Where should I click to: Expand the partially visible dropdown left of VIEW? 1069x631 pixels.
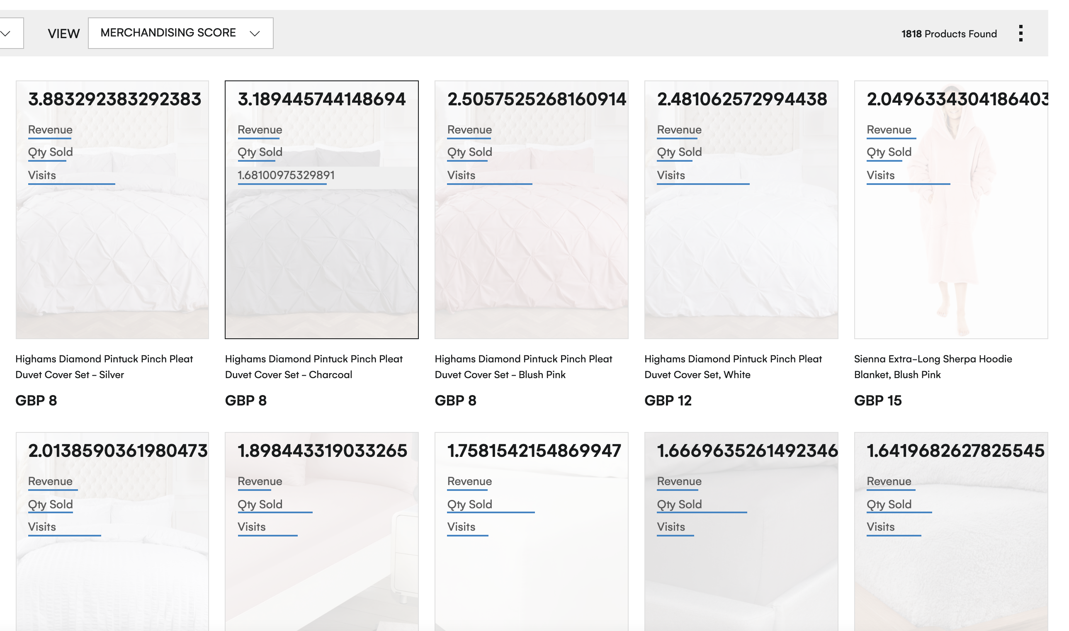tap(11, 33)
